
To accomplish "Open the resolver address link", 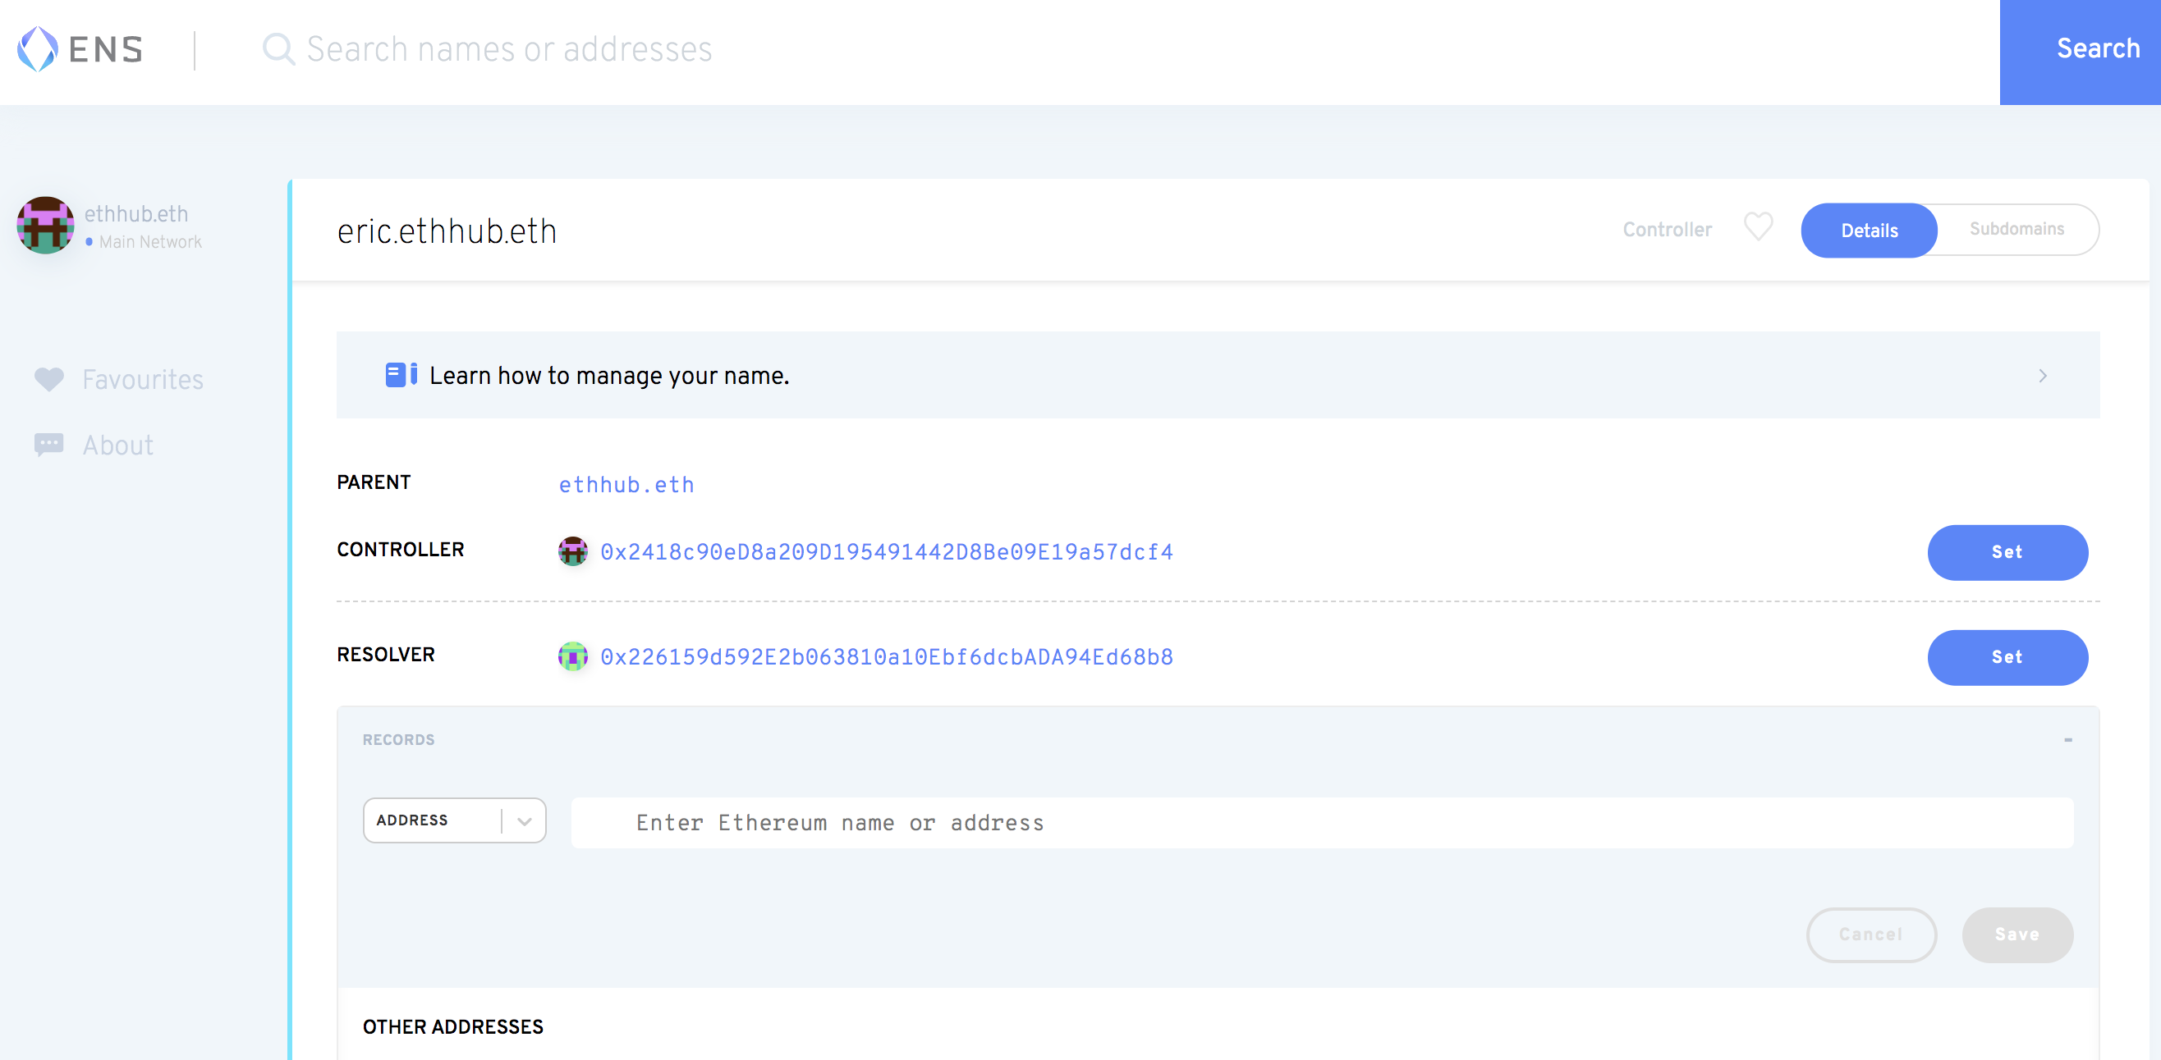I will tap(886, 656).
